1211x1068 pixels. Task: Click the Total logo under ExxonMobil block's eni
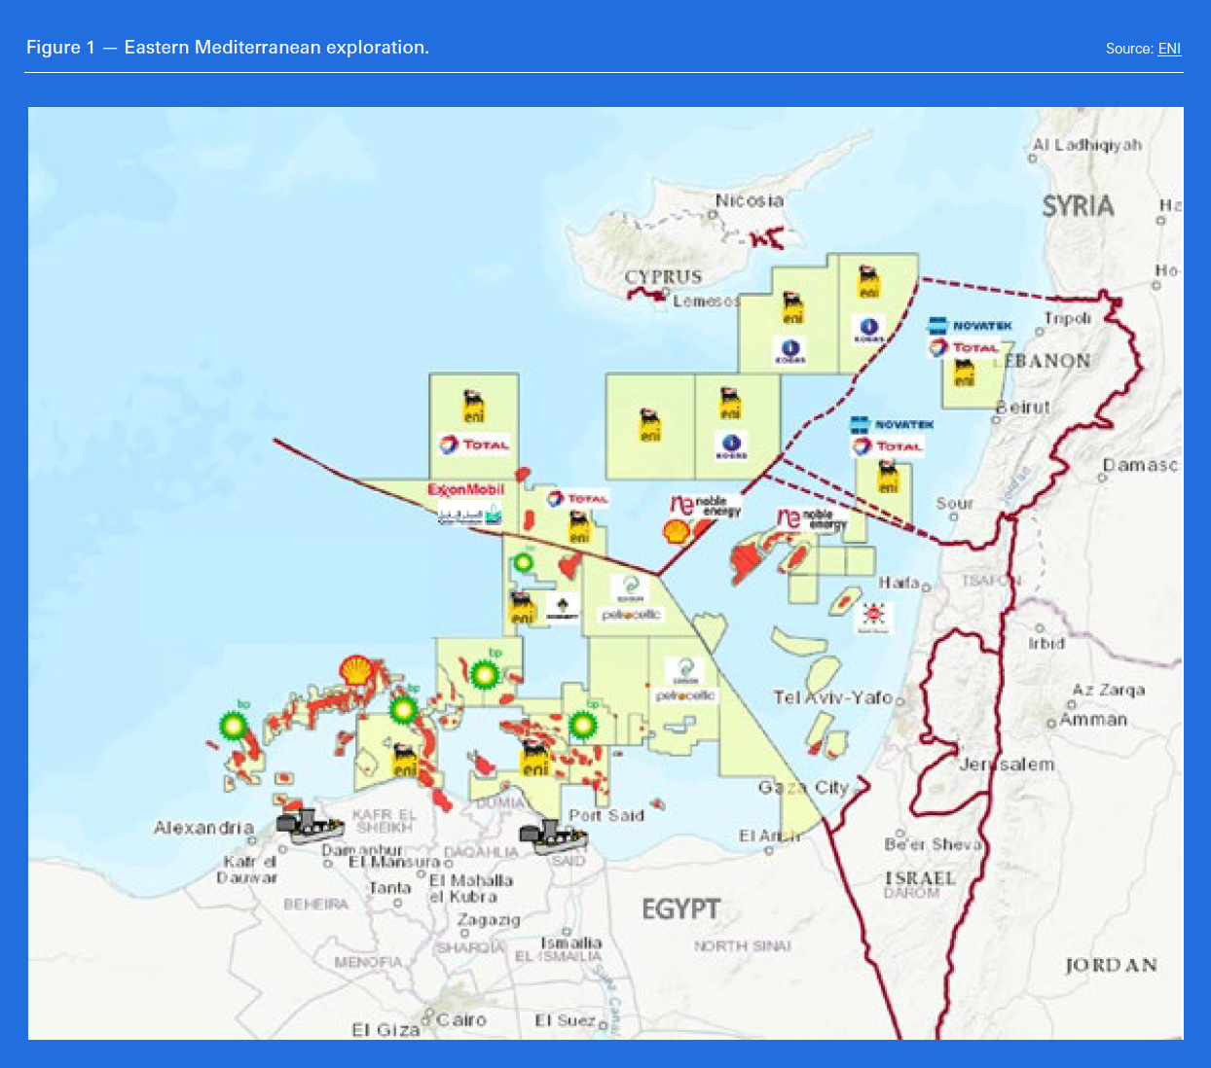[x=474, y=445]
